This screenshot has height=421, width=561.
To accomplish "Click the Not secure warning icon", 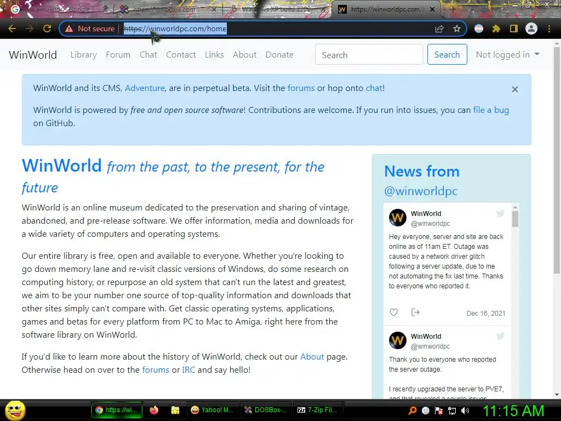I will click(68, 29).
